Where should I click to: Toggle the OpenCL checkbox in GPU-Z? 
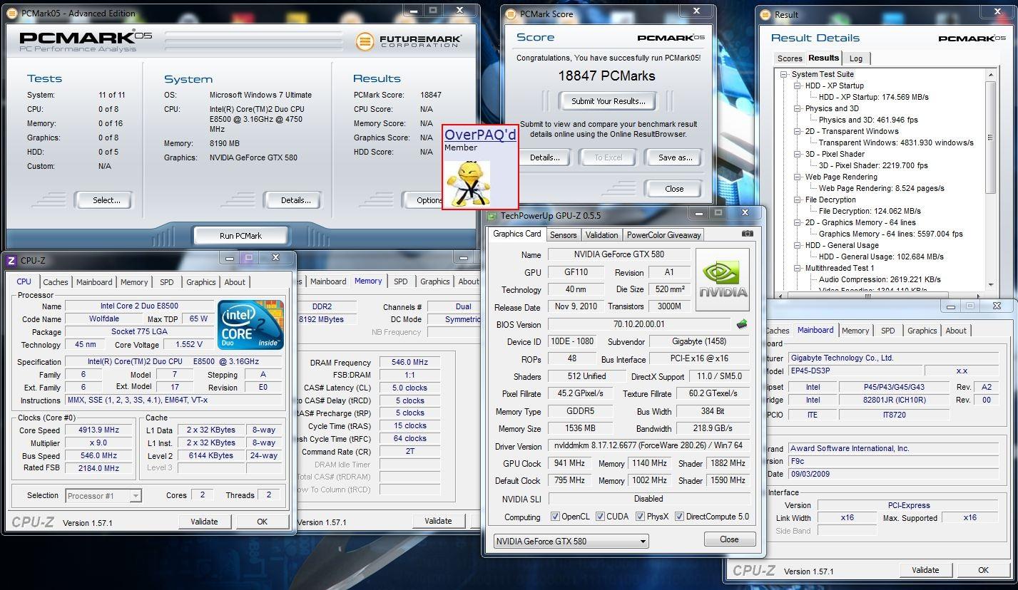(555, 517)
